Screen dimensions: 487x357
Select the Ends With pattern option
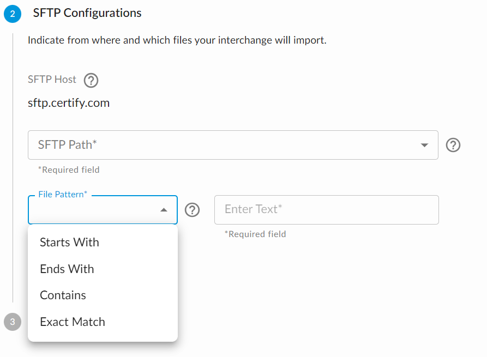67,269
